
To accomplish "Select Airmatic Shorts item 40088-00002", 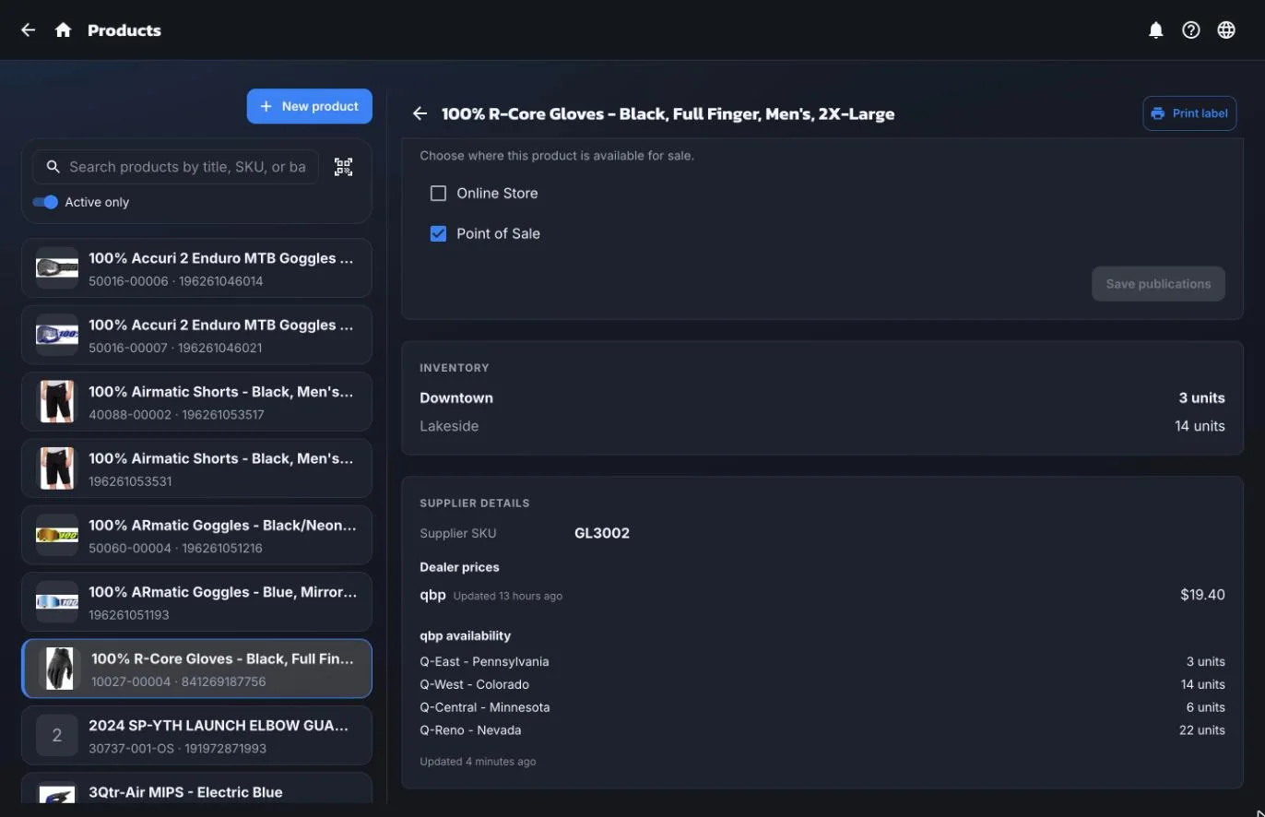I will (196, 402).
